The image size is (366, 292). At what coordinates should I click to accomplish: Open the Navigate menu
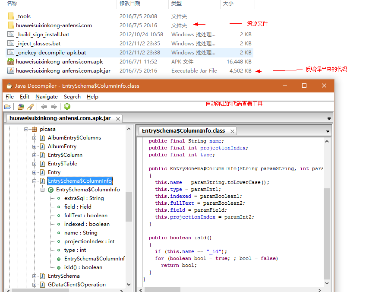pyautogui.click(x=47, y=97)
